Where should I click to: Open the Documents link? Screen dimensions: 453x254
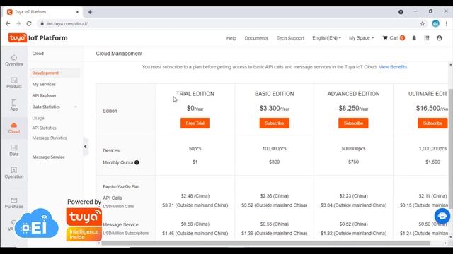pyautogui.click(x=256, y=38)
